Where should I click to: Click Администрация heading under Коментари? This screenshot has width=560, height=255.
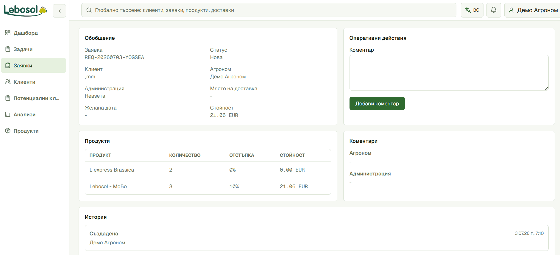coord(370,174)
